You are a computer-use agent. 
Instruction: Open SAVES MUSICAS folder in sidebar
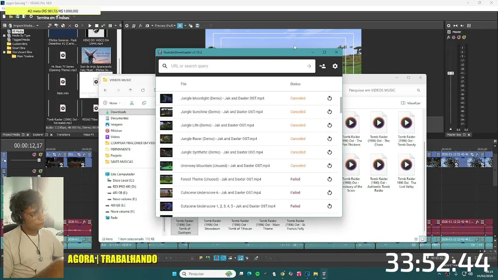[x=121, y=162]
